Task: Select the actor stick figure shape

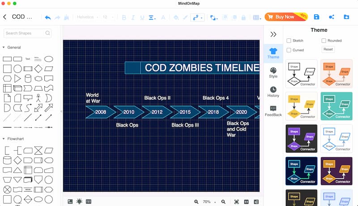Action: 38,98
